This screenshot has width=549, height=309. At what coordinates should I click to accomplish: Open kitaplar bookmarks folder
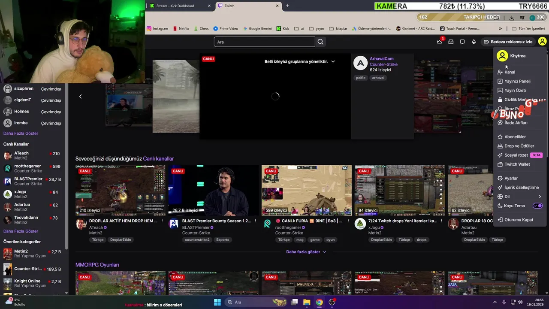[x=338, y=29]
